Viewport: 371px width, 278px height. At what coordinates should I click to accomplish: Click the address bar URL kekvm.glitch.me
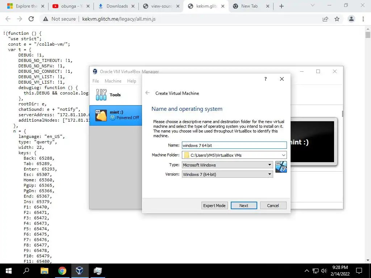[x=119, y=19]
